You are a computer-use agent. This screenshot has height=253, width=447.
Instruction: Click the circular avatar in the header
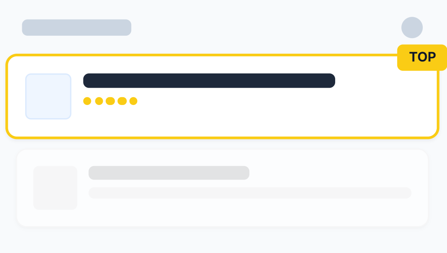pos(412,27)
